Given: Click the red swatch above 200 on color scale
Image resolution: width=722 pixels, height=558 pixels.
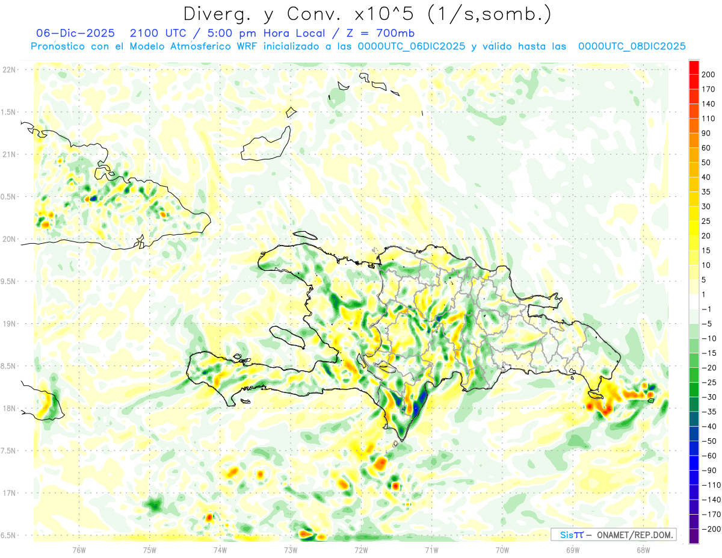Looking at the screenshot, I should tap(694, 67).
